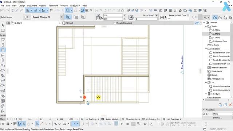The image size is (233, 131).
Task: Select the Railing tool in toolbox
Action: [3, 81]
